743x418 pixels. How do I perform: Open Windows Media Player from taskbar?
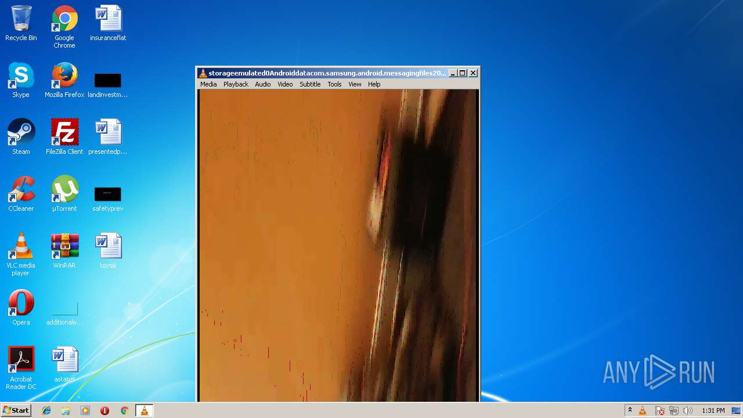click(85, 410)
